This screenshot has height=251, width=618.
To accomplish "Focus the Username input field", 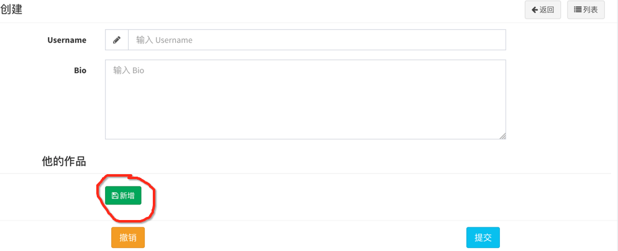I will pos(317,40).
